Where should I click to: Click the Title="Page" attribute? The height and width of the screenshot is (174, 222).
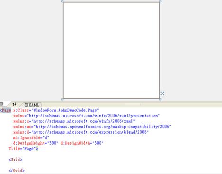point(23,148)
